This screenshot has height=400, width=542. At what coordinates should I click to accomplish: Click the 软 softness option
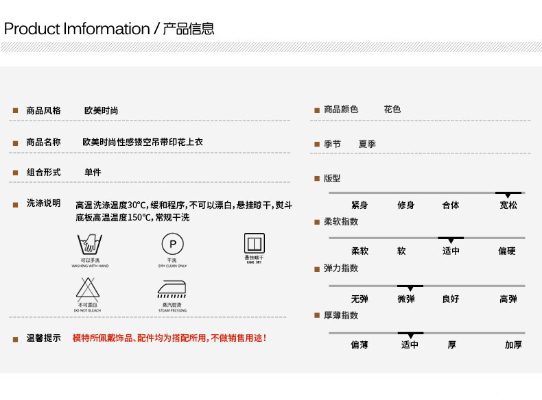[401, 251]
